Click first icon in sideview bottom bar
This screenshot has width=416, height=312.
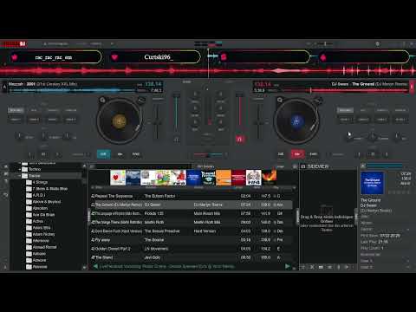click(303, 267)
